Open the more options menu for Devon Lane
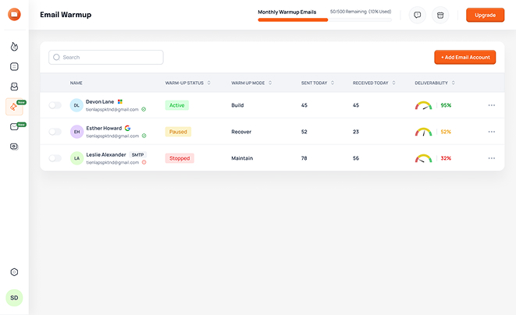516x315 pixels. tap(491, 105)
